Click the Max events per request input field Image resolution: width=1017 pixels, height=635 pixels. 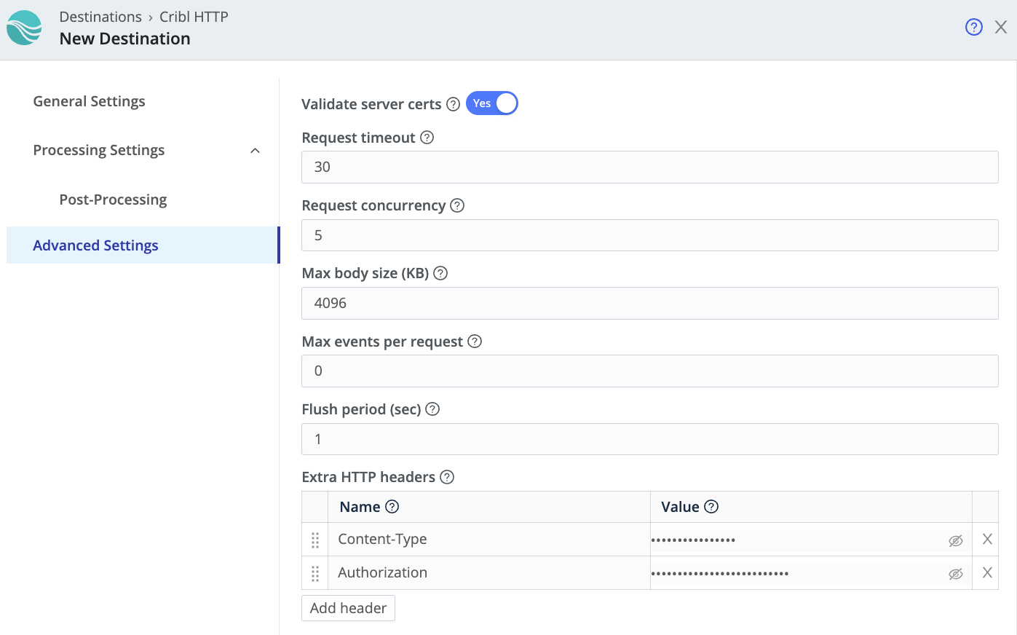(650, 371)
